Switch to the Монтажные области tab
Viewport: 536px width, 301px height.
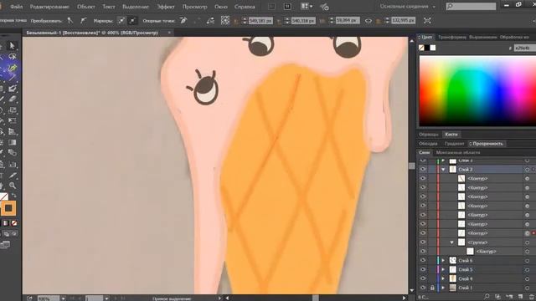[458, 152]
